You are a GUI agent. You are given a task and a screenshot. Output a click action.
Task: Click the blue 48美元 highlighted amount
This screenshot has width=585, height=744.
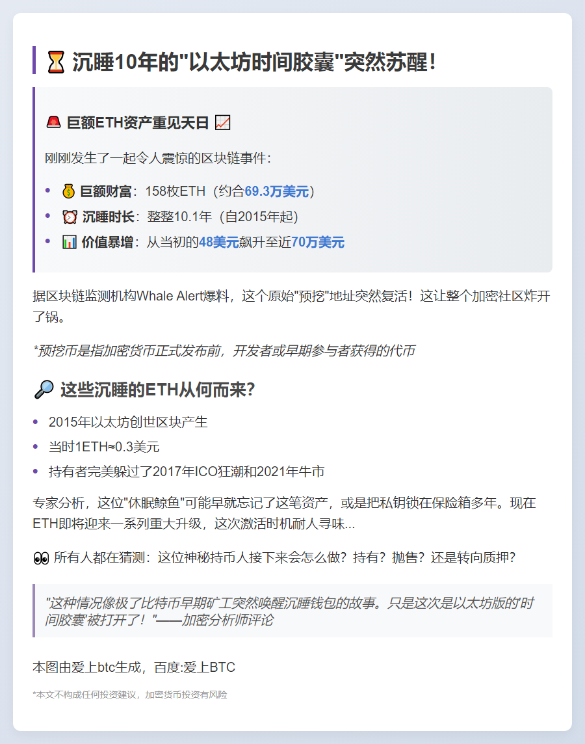tap(218, 243)
